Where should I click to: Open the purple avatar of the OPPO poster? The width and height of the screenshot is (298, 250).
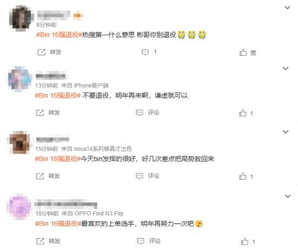[19, 207]
